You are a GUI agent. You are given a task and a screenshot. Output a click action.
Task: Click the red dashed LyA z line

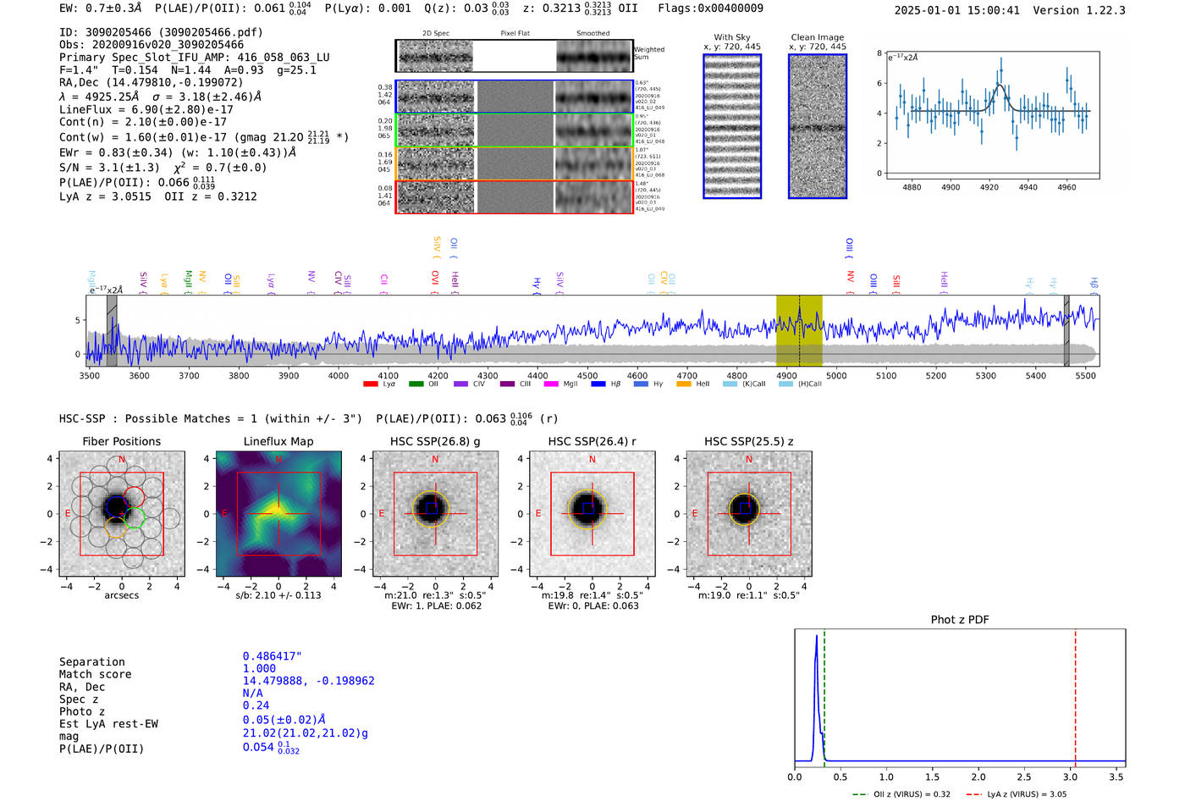point(1075,694)
